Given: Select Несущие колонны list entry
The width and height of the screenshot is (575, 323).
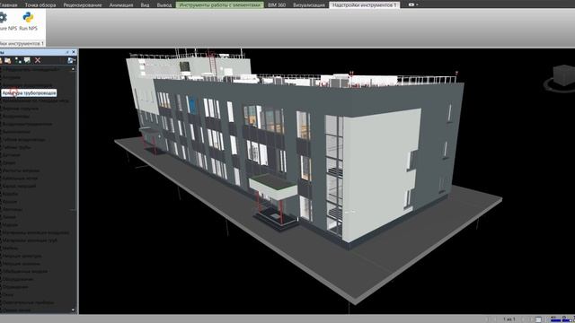Looking at the screenshot, I should (21, 264).
